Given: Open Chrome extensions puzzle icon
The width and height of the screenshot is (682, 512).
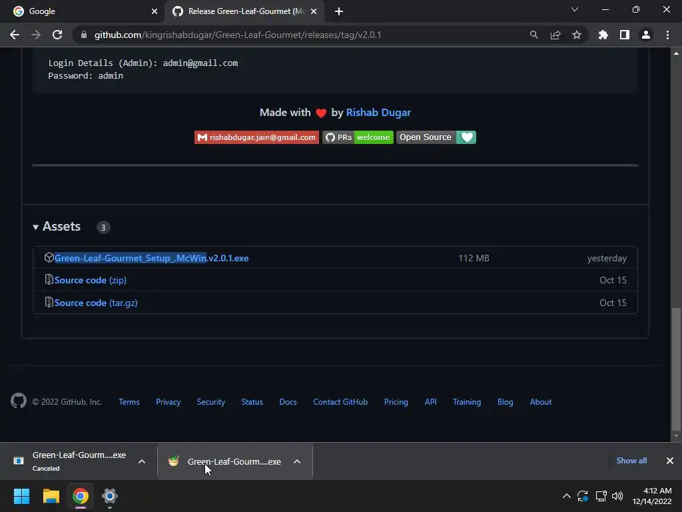Looking at the screenshot, I should point(603,35).
